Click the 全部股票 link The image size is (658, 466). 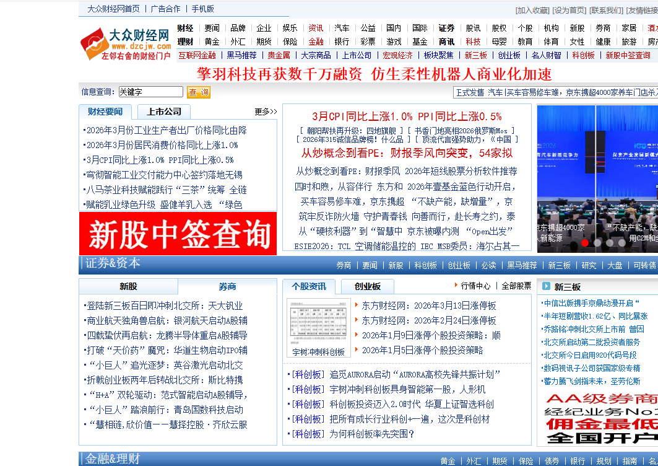pyautogui.click(x=516, y=286)
